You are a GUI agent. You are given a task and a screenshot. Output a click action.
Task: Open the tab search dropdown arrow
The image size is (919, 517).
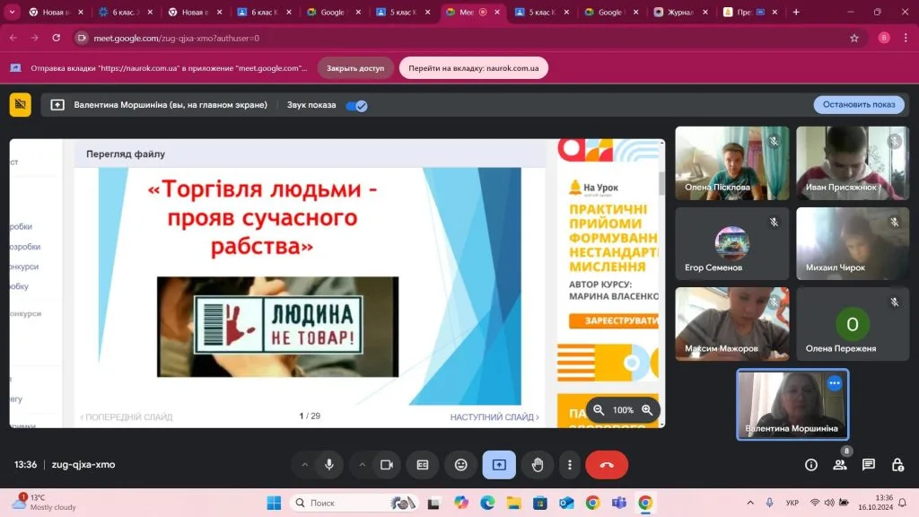pos(12,12)
